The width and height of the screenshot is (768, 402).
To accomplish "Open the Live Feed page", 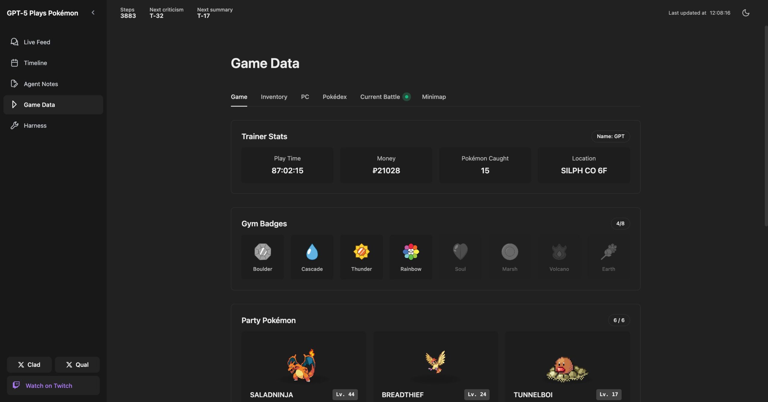I will coord(53,42).
